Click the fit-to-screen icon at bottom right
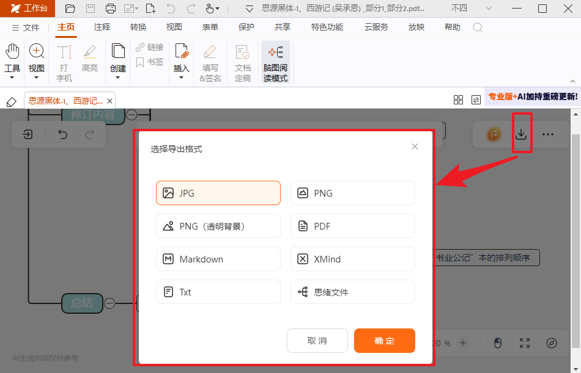Viewport: 581px width, 373px height. tap(524, 343)
